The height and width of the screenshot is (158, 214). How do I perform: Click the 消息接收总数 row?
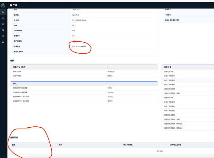(187, 98)
